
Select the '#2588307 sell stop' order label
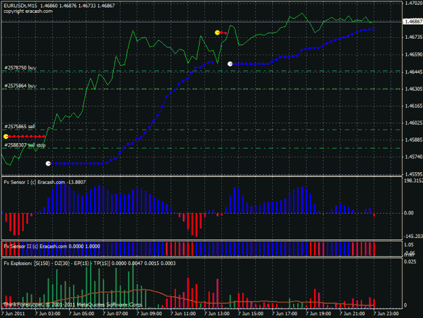[25, 145]
